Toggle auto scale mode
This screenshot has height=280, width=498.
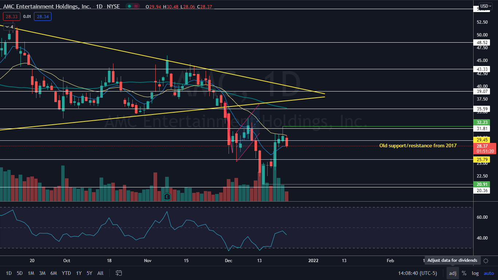coord(489,273)
